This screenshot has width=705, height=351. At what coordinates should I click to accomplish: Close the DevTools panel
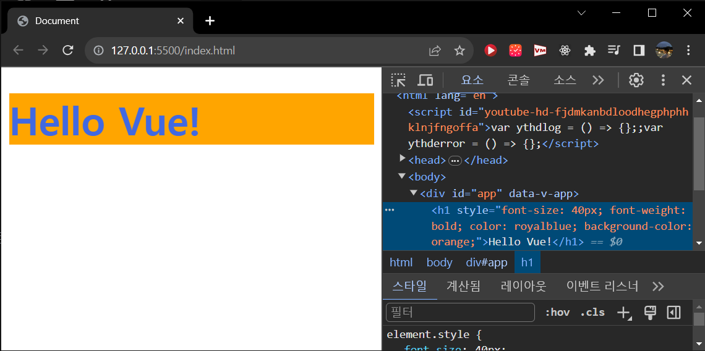click(686, 80)
